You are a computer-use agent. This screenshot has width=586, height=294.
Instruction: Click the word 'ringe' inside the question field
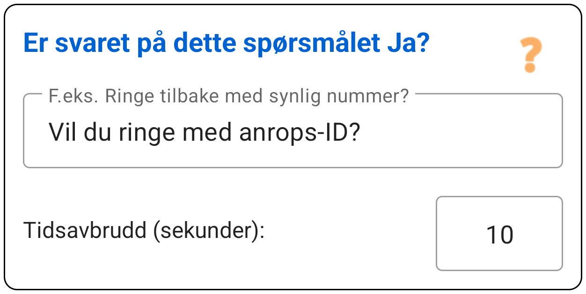(x=147, y=134)
